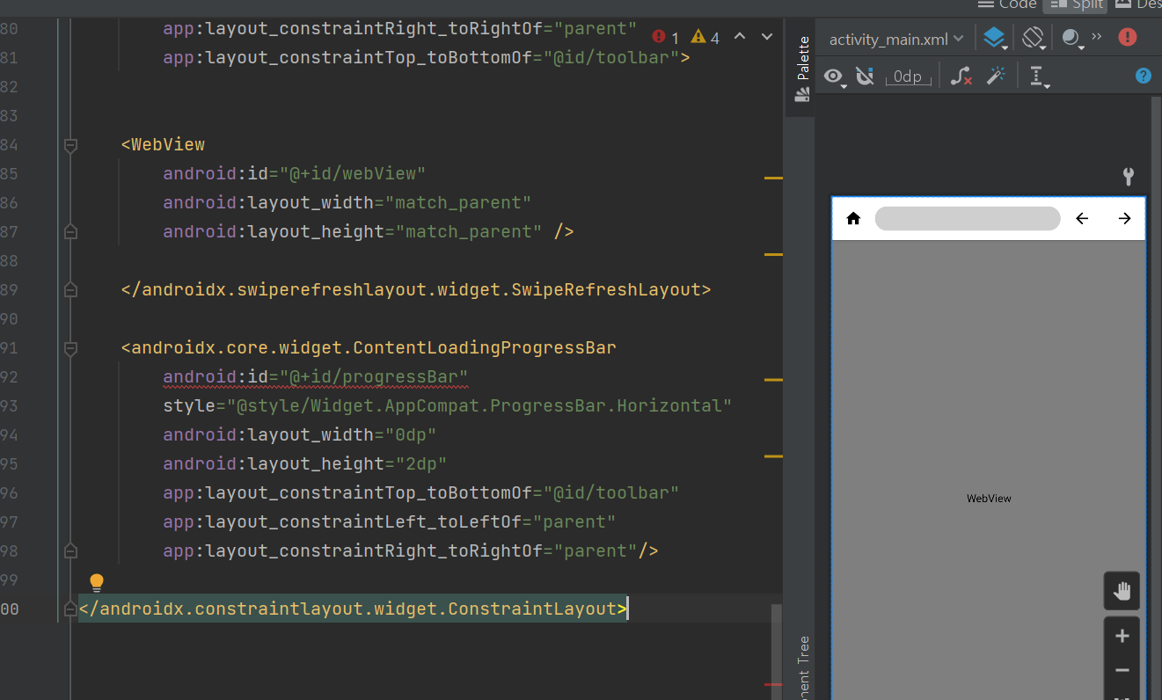Click the "@+id/webView" value

353,174
